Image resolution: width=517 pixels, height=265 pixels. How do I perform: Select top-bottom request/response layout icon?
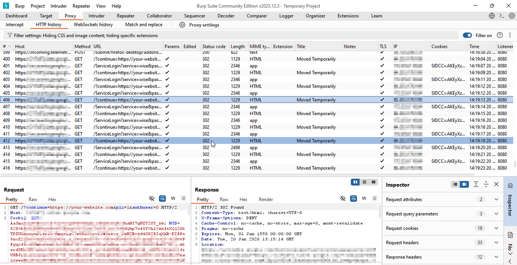click(x=364, y=182)
